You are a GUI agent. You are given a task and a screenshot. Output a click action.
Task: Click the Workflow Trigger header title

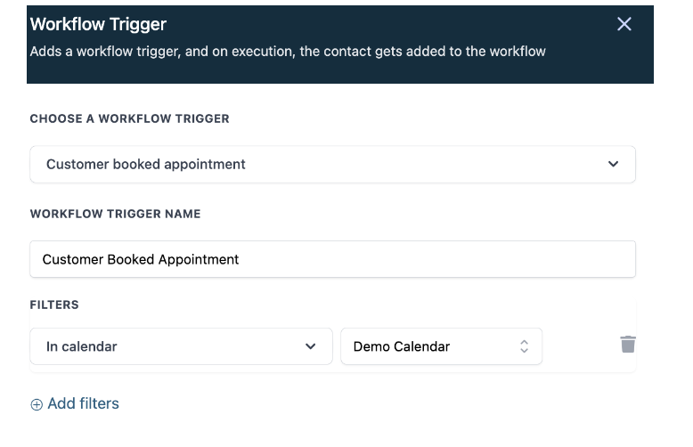99,24
